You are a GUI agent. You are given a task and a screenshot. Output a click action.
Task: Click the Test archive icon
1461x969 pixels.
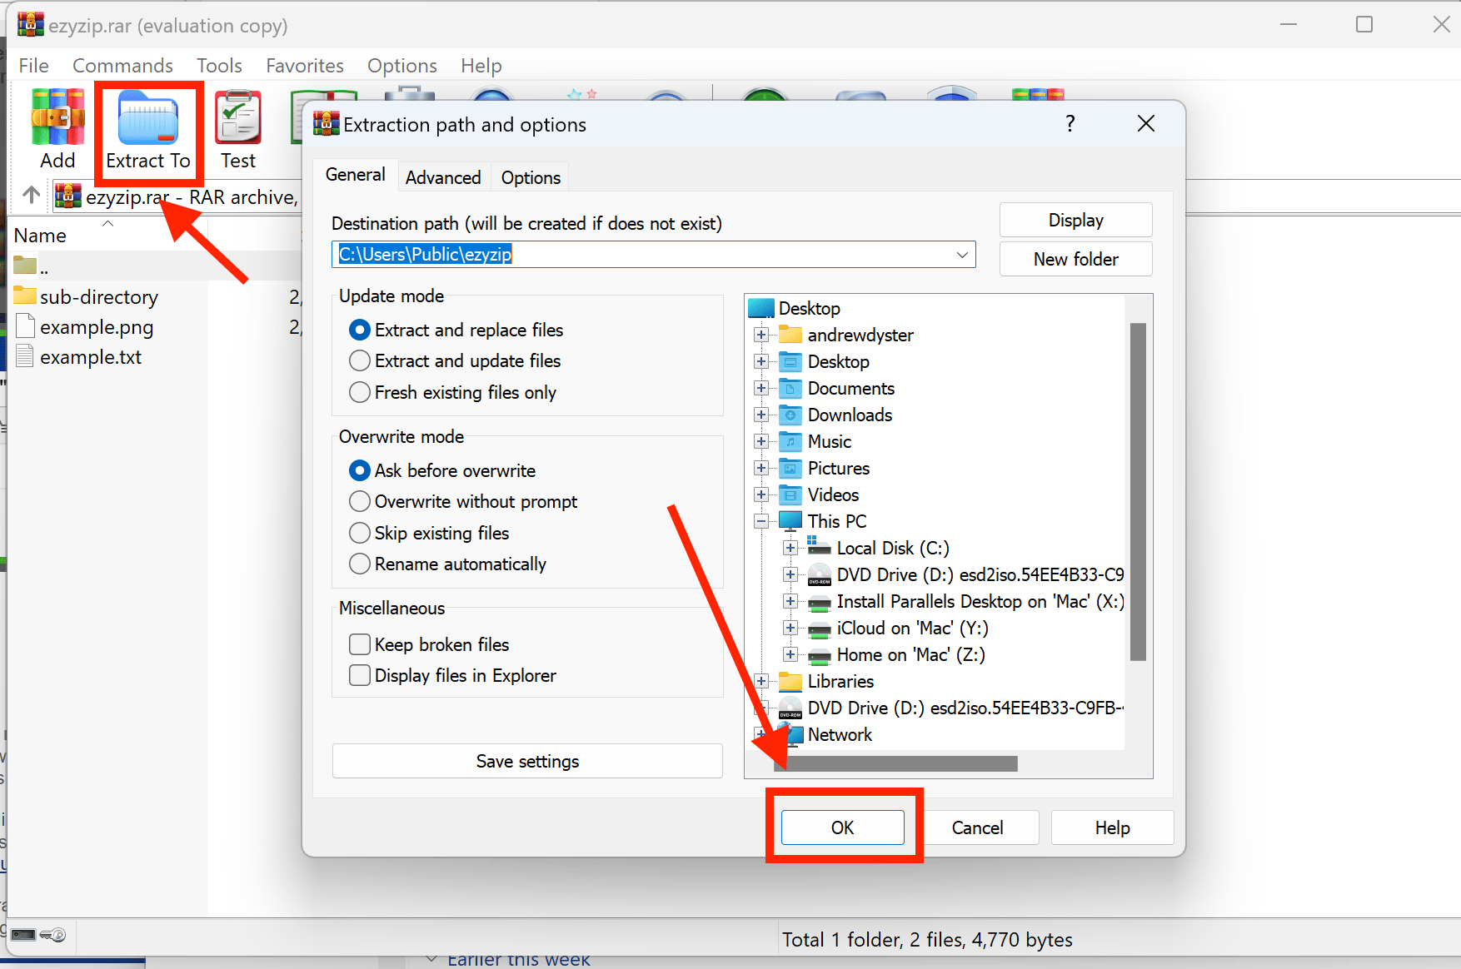click(x=238, y=117)
